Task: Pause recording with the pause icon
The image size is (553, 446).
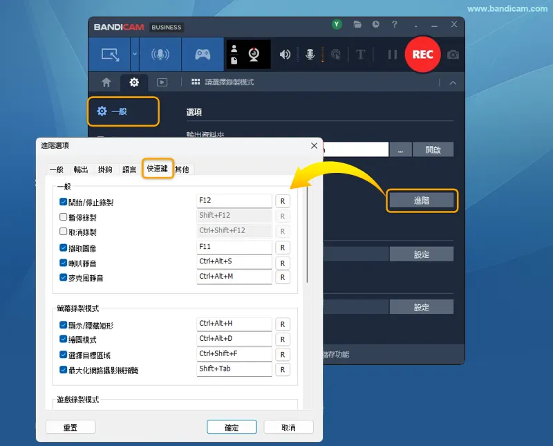Action: [x=392, y=55]
